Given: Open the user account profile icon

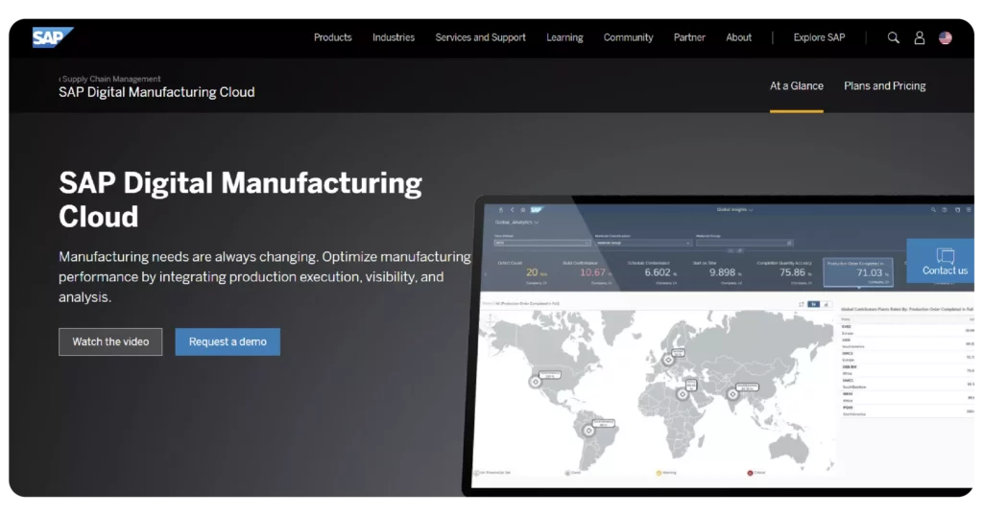Looking at the screenshot, I should (919, 37).
